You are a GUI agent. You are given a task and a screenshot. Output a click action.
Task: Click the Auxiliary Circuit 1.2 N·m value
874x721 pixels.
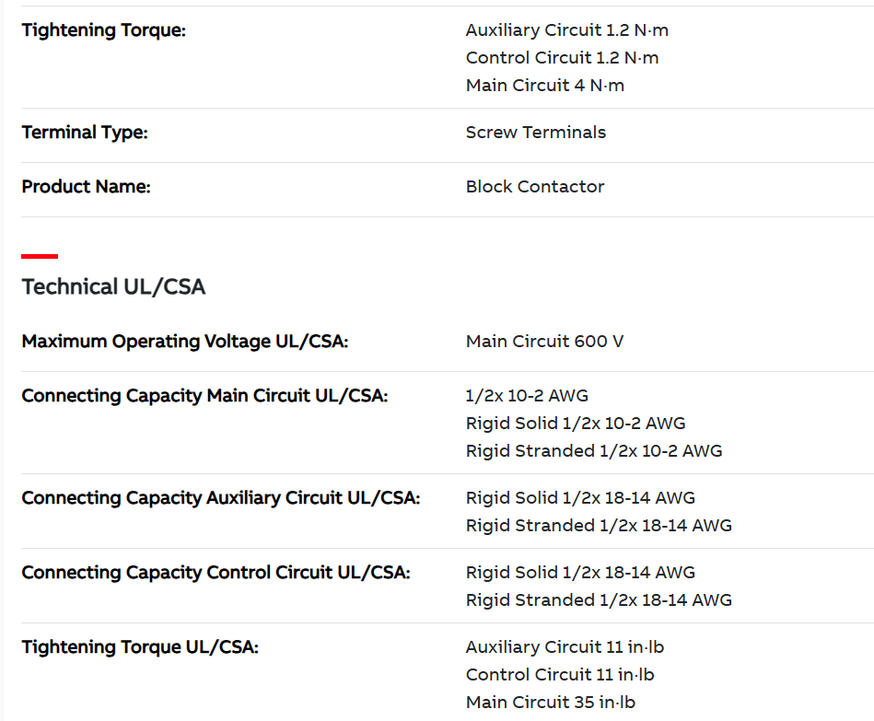coord(567,30)
